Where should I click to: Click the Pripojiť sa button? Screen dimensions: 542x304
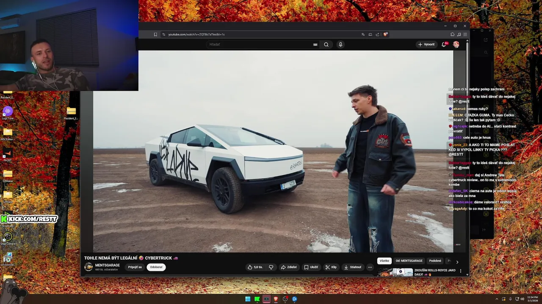[135, 267]
